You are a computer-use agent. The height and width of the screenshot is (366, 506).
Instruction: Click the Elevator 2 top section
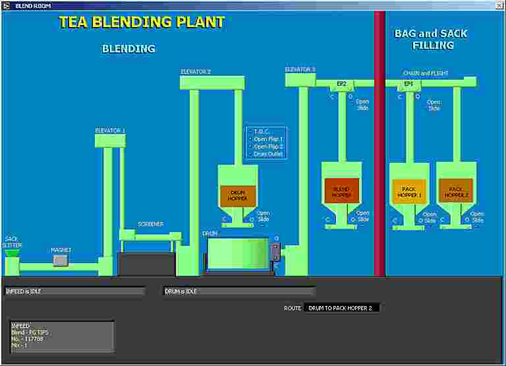coord(212,82)
